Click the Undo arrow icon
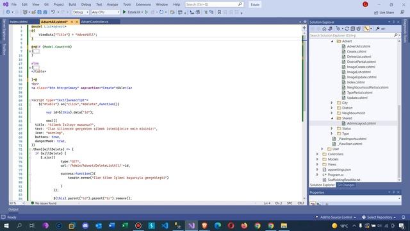 [x=53, y=12]
